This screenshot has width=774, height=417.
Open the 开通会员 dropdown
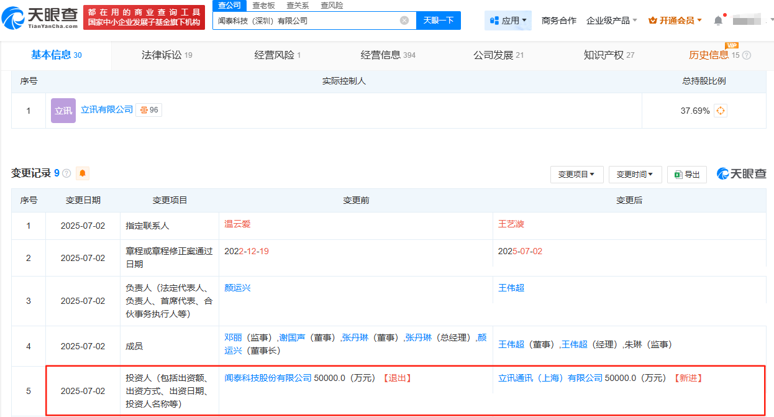tap(675, 21)
